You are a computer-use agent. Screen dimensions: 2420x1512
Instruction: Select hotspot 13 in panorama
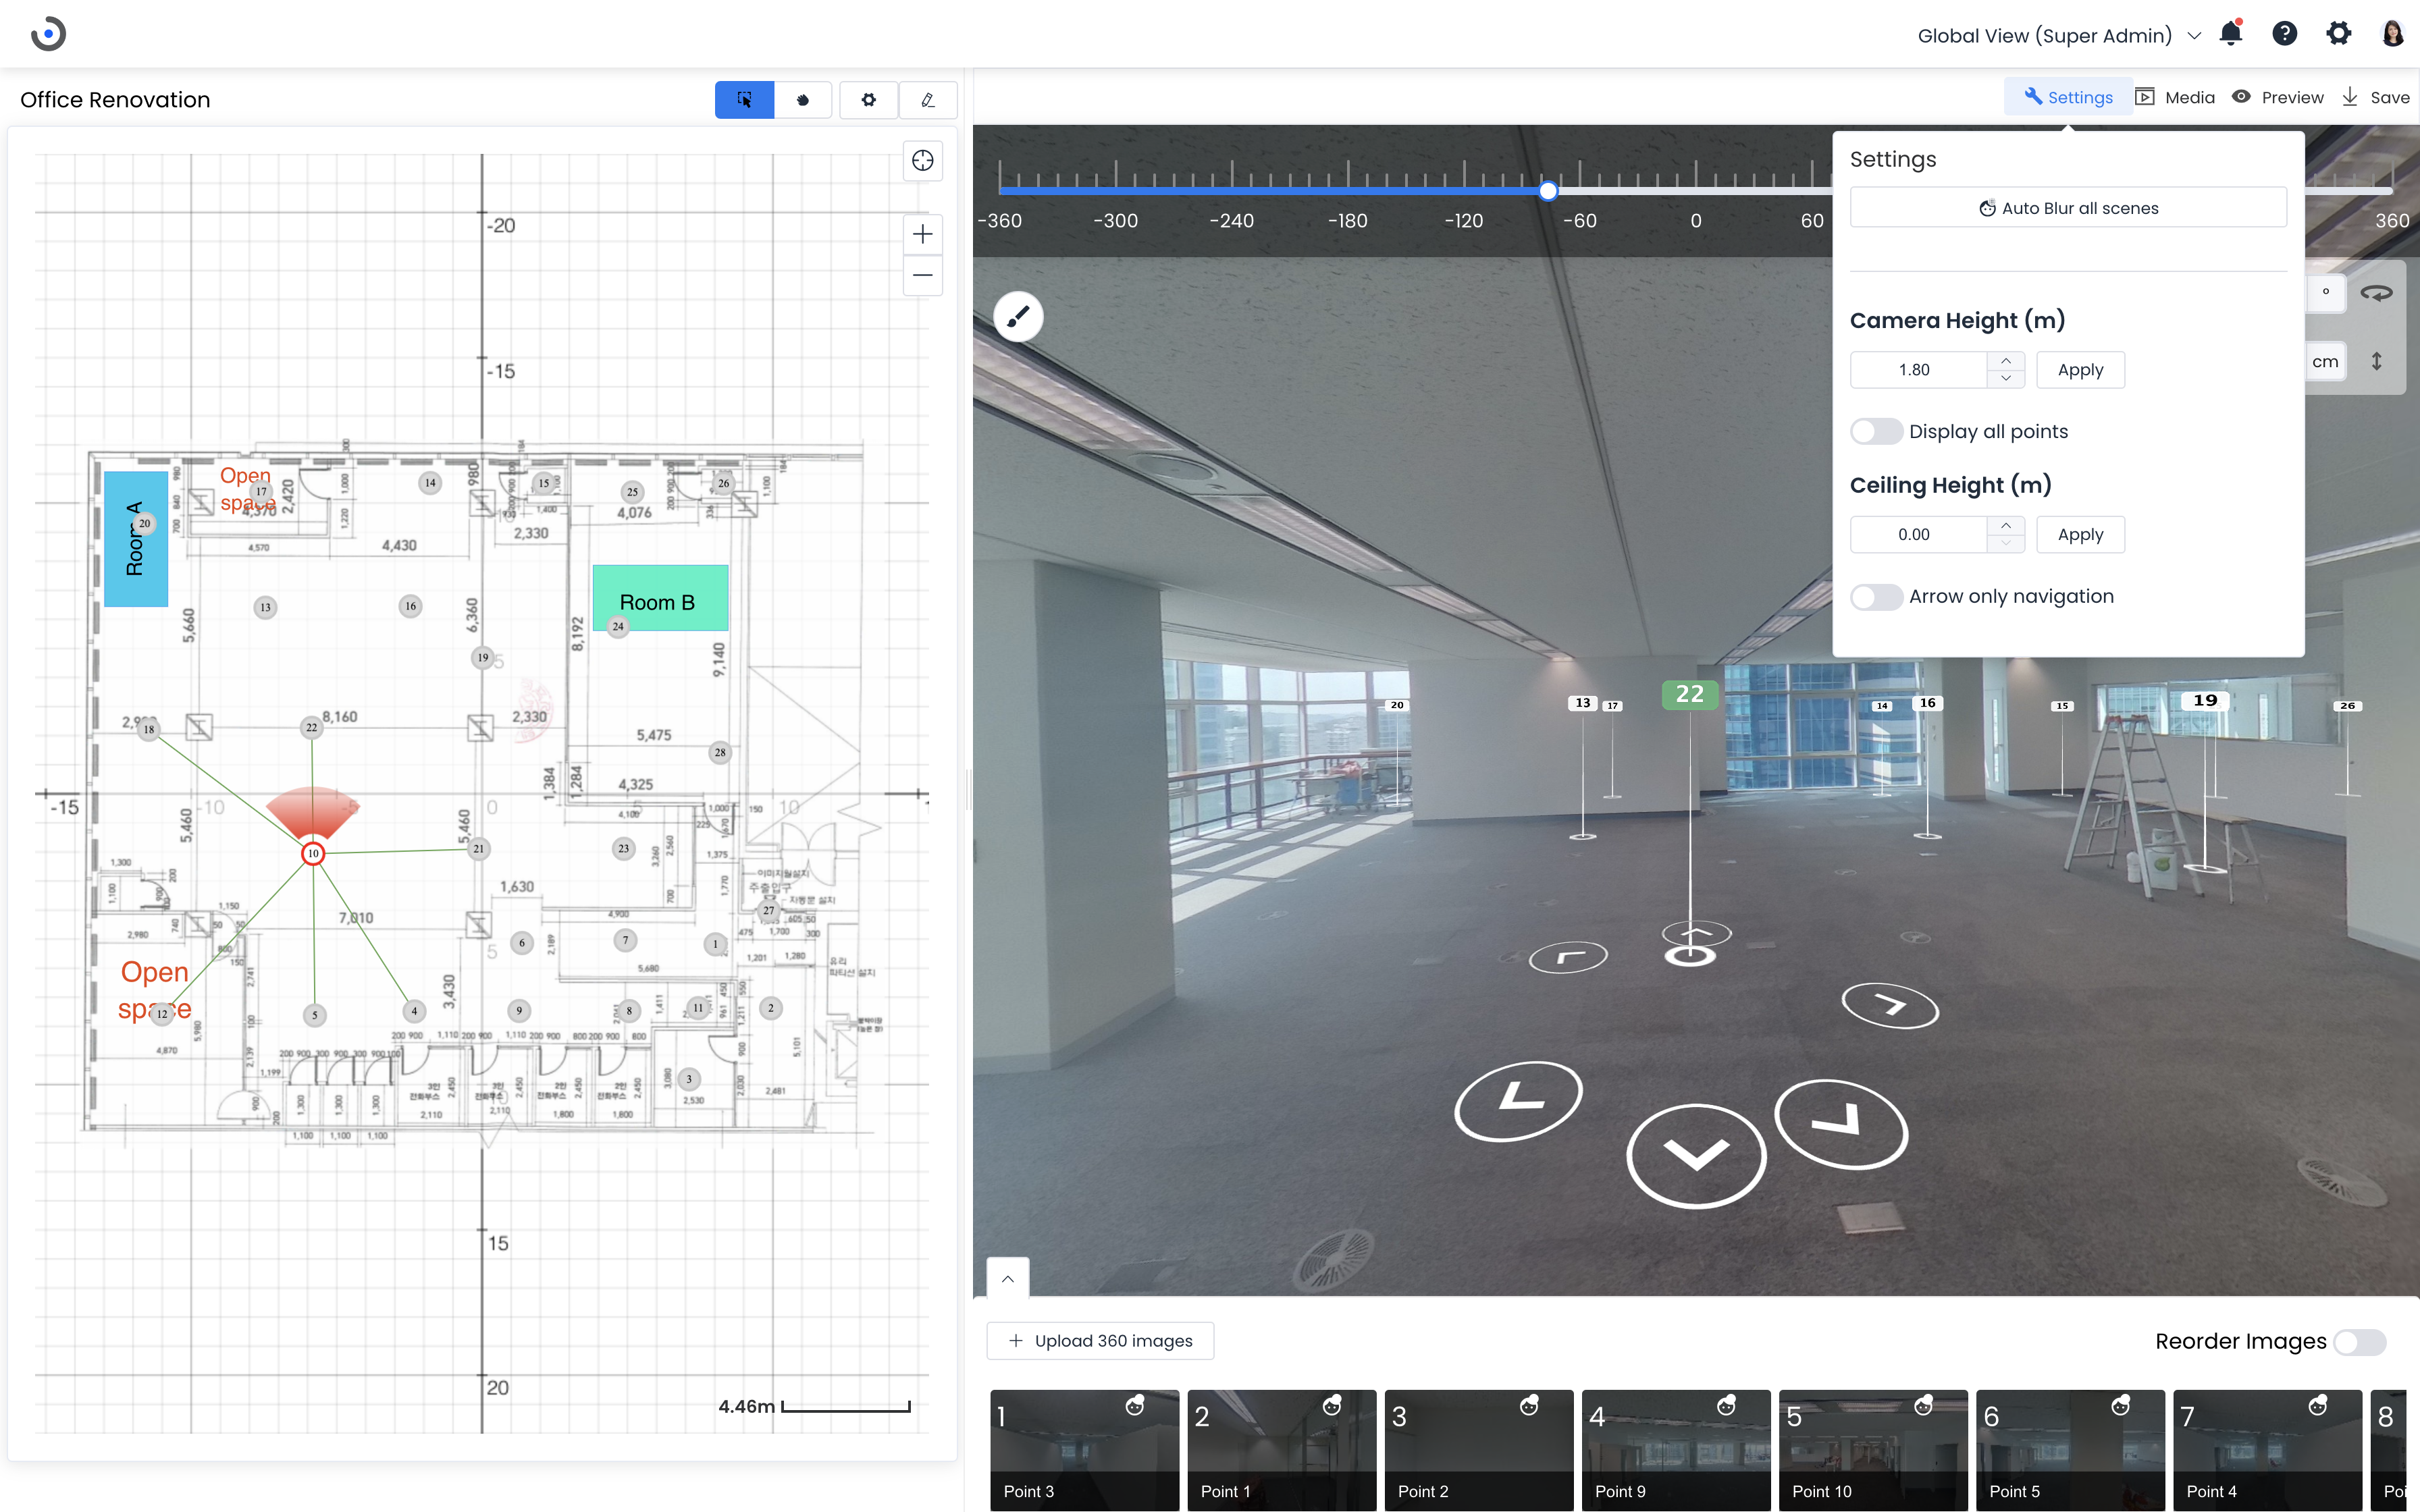[x=1582, y=703]
